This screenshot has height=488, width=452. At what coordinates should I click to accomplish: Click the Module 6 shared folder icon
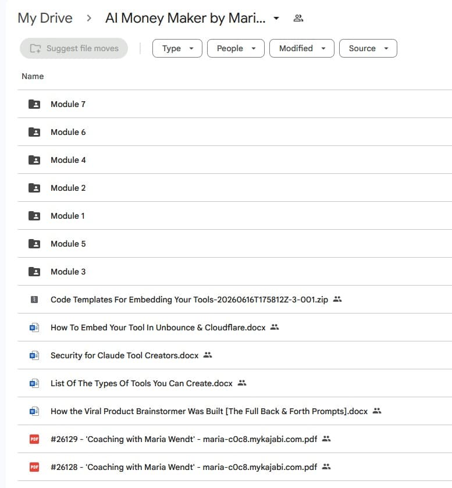click(34, 132)
